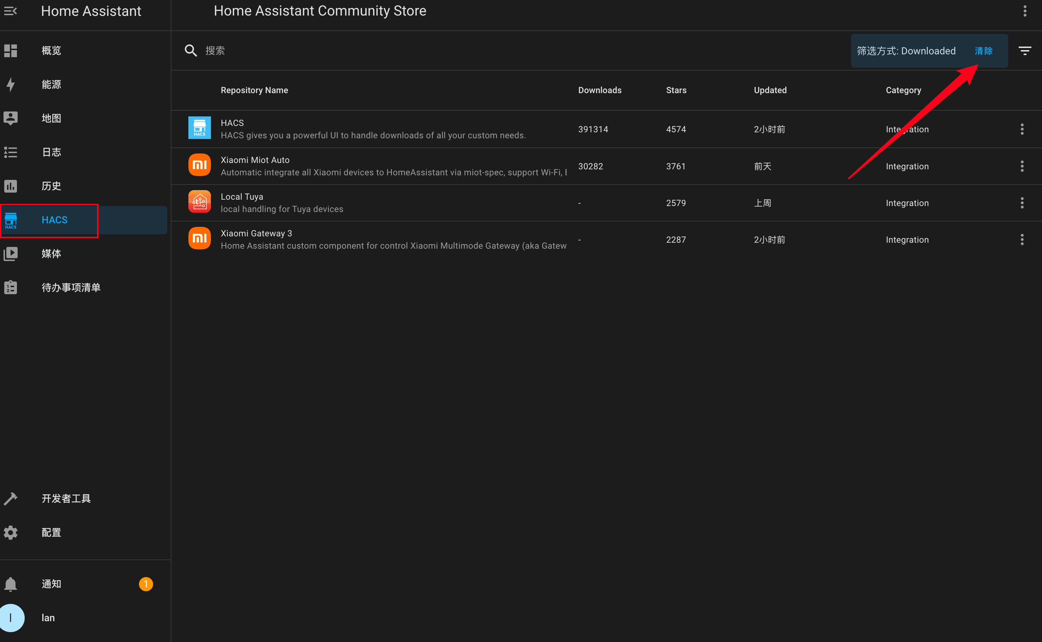Open the 待办事项清单 clipboard icon

coord(11,287)
